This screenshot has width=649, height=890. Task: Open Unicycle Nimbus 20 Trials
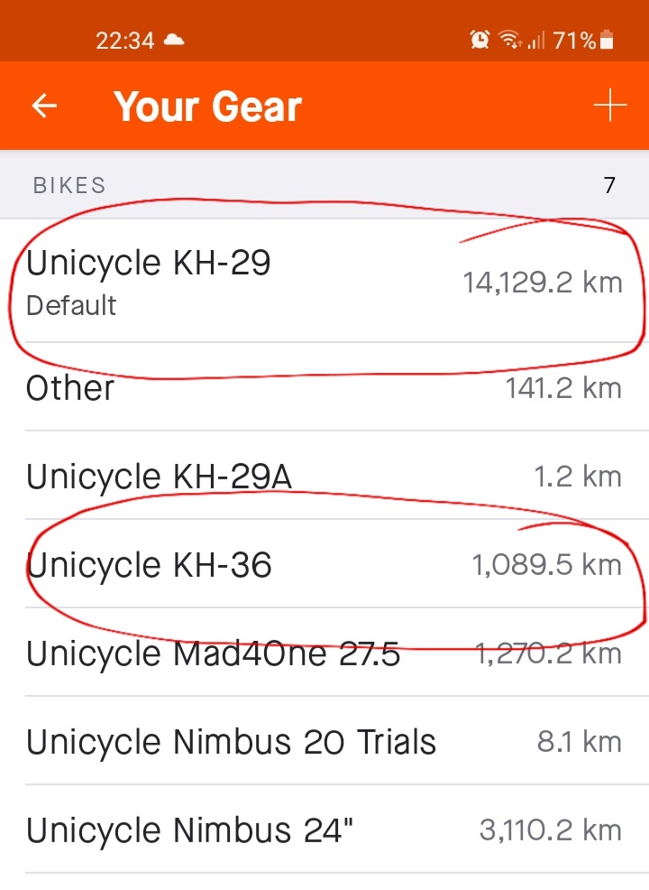(x=231, y=742)
